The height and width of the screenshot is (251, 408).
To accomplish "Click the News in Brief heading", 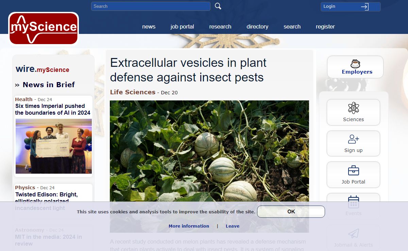I will coord(49,84).
